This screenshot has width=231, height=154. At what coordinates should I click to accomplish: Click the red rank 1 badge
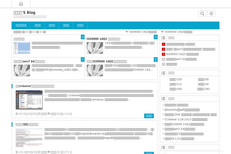click(163, 44)
